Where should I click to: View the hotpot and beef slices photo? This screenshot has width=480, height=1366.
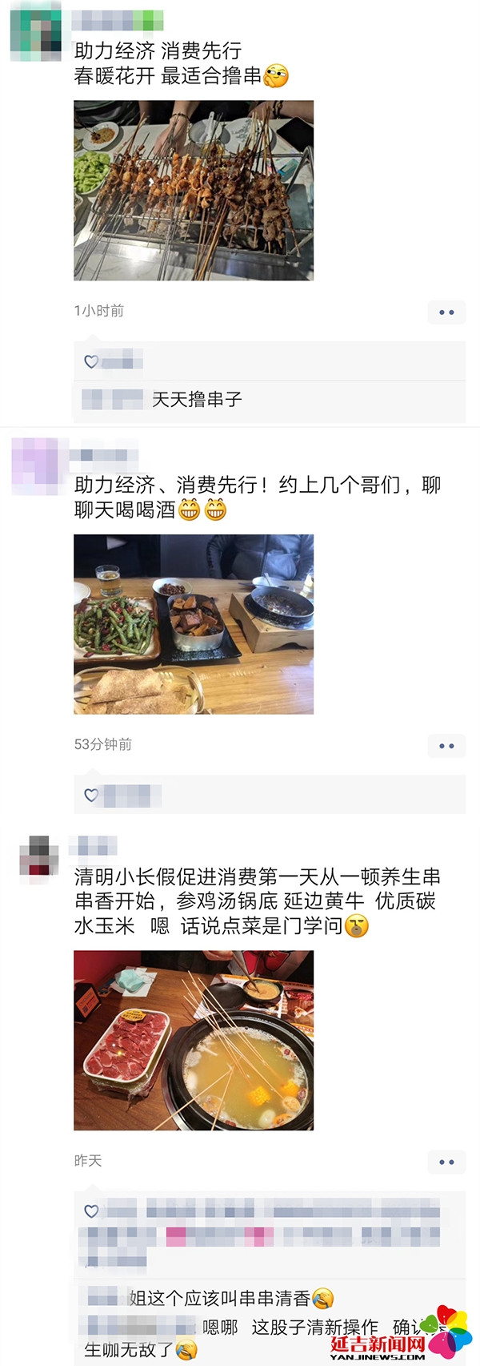tap(194, 1040)
